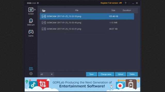The height and width of the screenshot is (92, 165).
Task: Click the key icon beside Register
Action: point(120,3)
